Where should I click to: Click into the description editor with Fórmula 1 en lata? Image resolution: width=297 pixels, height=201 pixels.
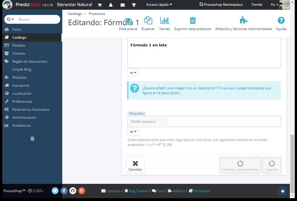click(204, 53)
